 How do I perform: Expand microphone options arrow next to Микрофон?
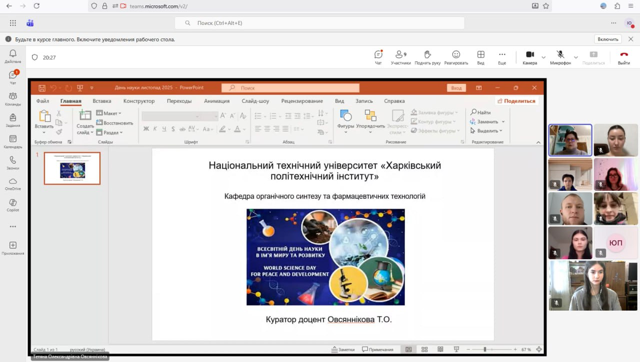click(575, 57)
